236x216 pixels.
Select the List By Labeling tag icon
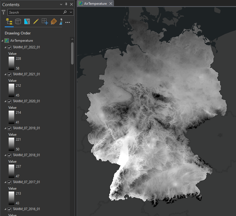pos(53,22)
